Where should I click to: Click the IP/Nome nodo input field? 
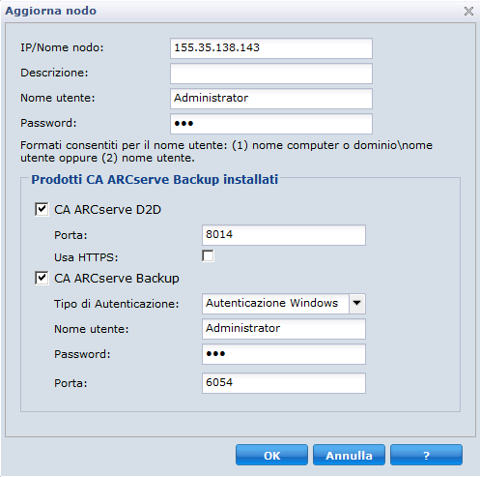[x=271, y=48]
